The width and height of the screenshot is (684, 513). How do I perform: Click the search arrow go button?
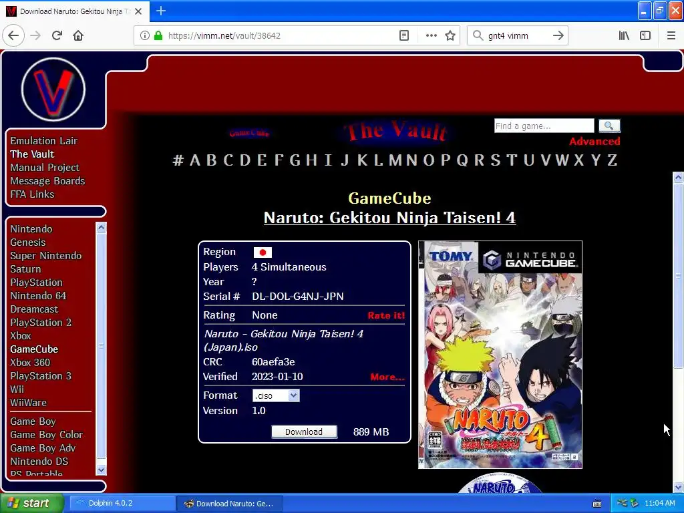[x=558, y=36]
